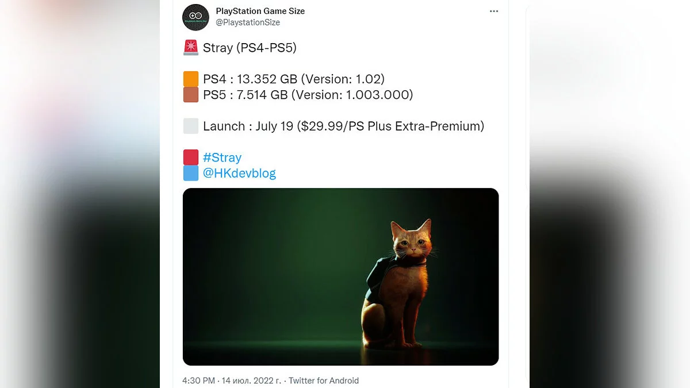The width and height of the screenshot is (690, 388).
Task: Open the @HKdevblog mention link
Action: click(x=239, y=173)
